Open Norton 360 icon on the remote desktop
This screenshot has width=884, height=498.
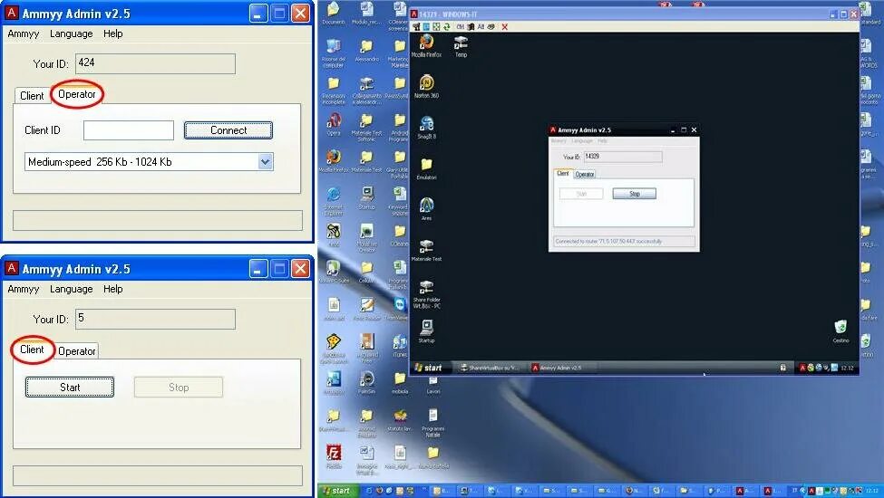[x=426, y=86]
